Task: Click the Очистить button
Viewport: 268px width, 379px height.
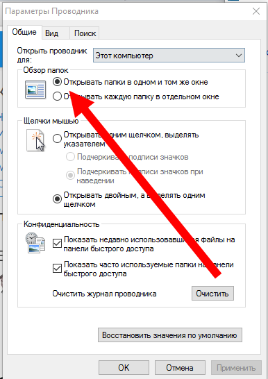Action: click(x=212, y=294)
